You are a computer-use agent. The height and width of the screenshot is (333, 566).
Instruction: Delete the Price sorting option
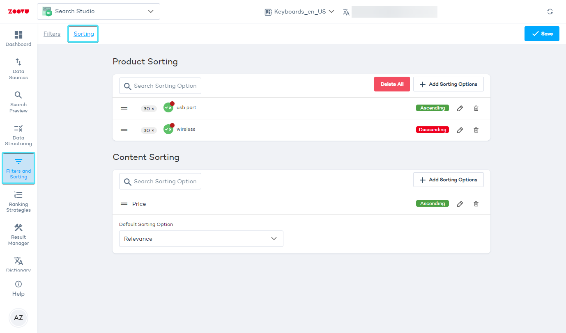coord(476,204)
